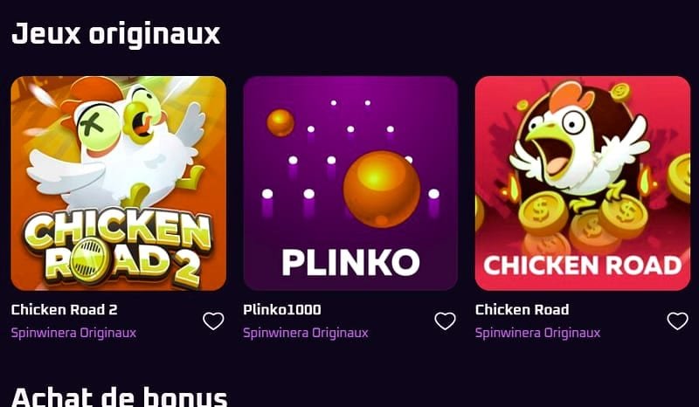This screenshot has height=407, width=699.
Task: Favorite Chicken Road 2 with heart icon
Action: (213, 321)
